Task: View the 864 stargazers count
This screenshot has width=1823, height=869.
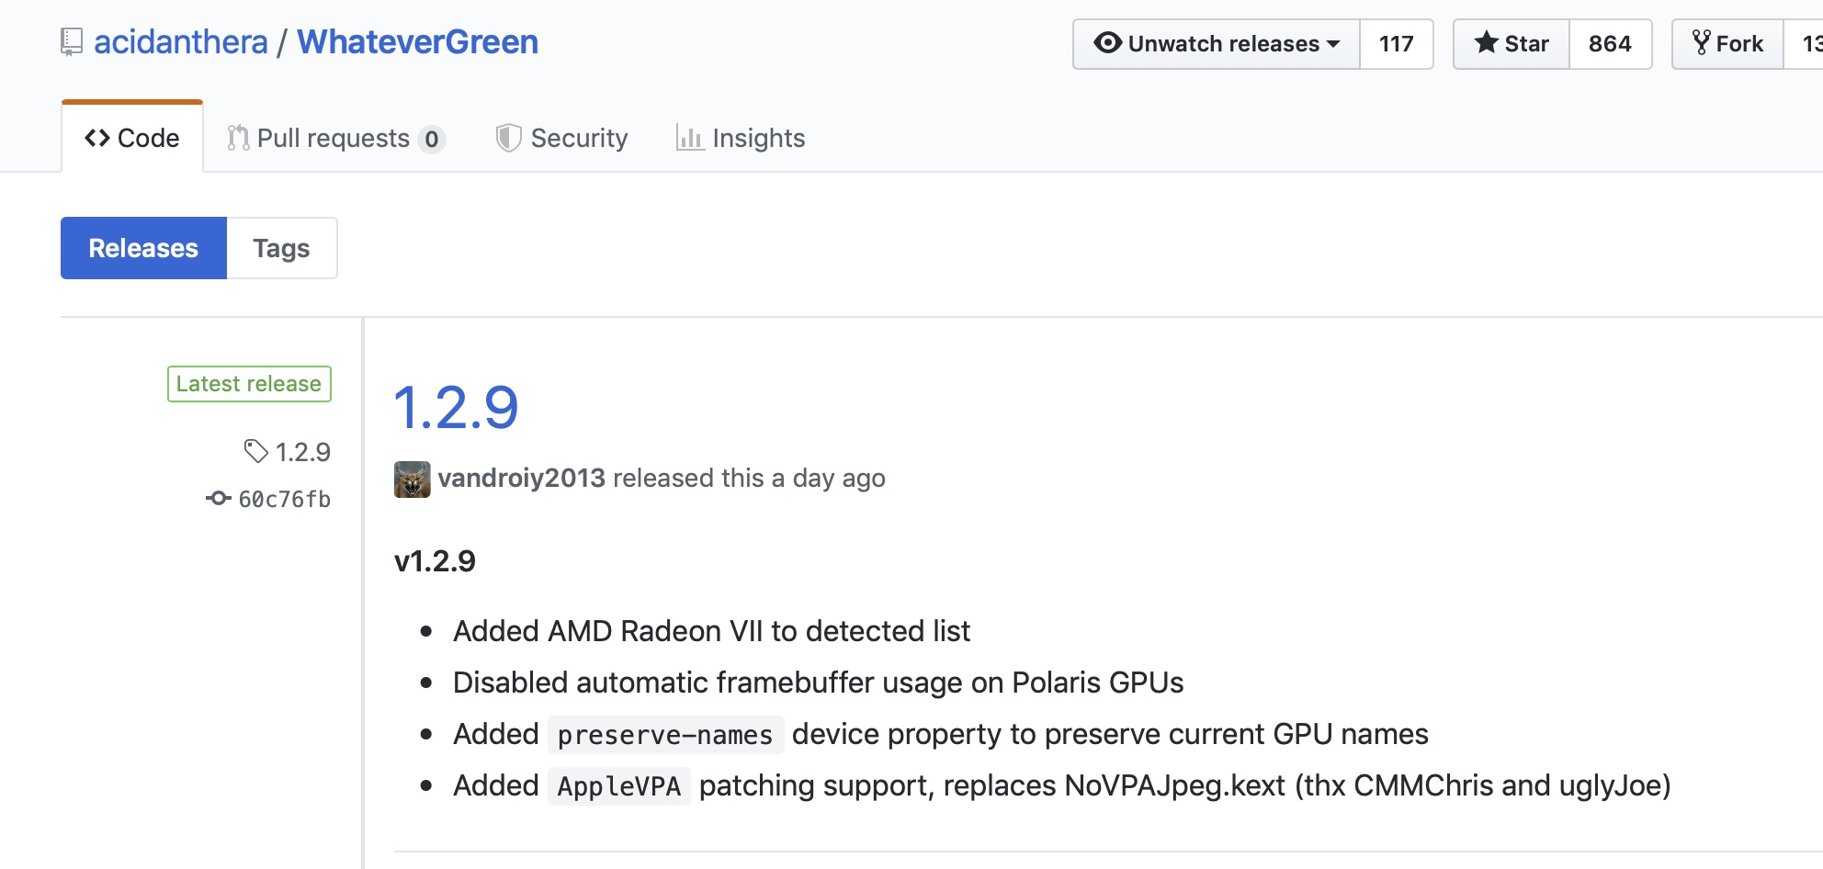Action: click(x=1609, y=43)
